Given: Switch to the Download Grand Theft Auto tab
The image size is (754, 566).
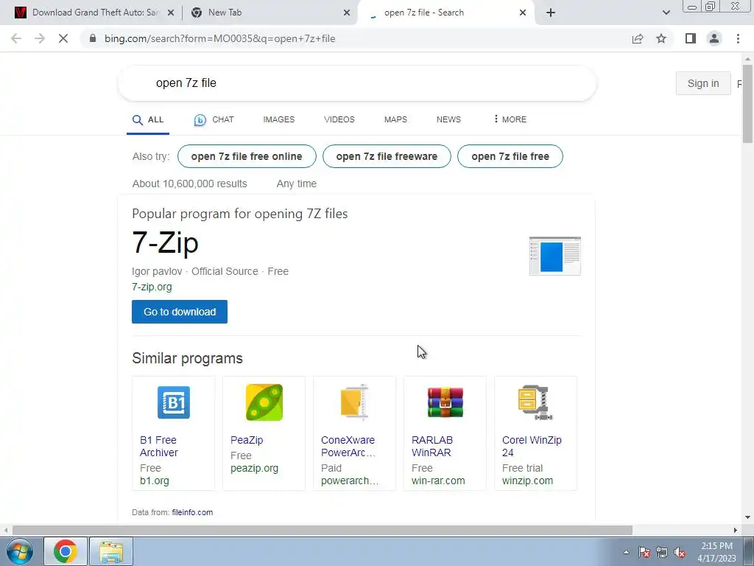Looking at the screenshot, I should [94, 13].
